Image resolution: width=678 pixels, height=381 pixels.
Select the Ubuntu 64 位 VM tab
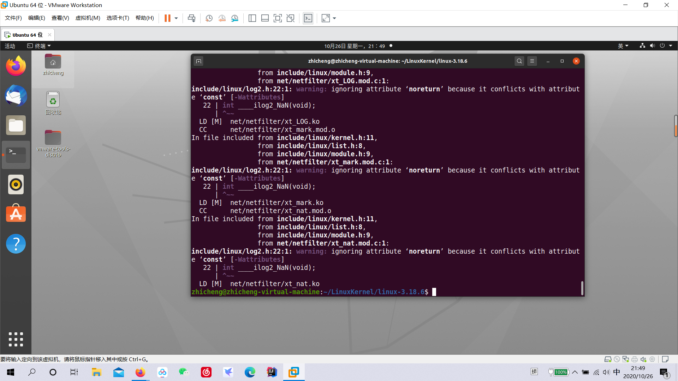[27, 35]
